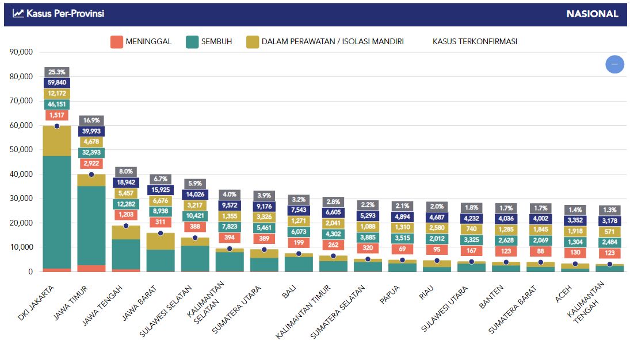Viewport: 630px width, 345px height.
Task: Click the JAWA TIMUR confirmed-case dot marker
Action: click(91, 175)
